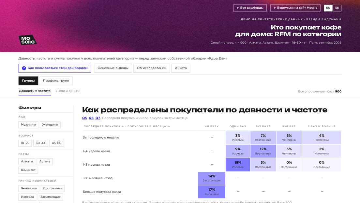
Task: Filter buyer group Чемпионы
Action: 29,188
